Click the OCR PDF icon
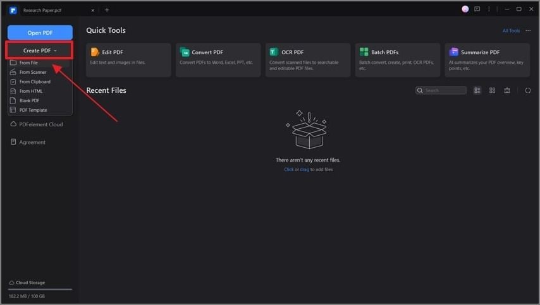Image resolution: width=540 pixels, height=305 pixels. pos(274,52)
